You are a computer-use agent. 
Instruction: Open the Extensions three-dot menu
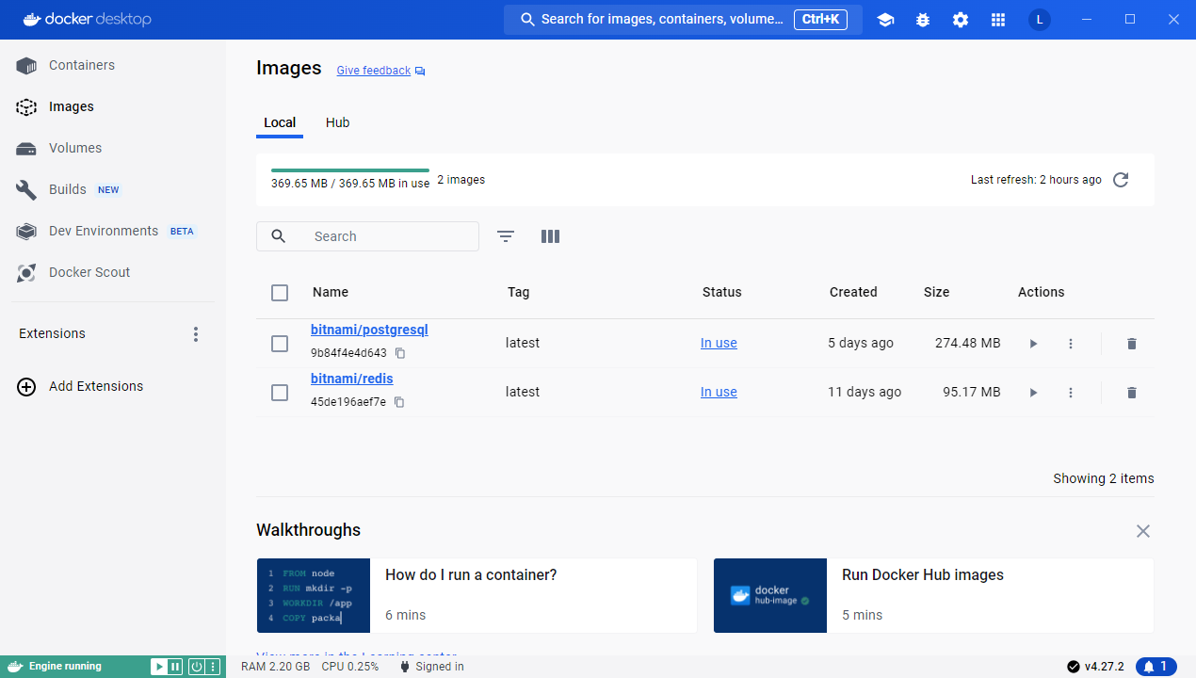click(196, 334)
